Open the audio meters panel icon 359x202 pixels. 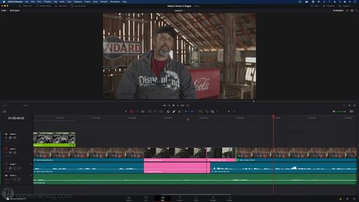coord(352,112)
